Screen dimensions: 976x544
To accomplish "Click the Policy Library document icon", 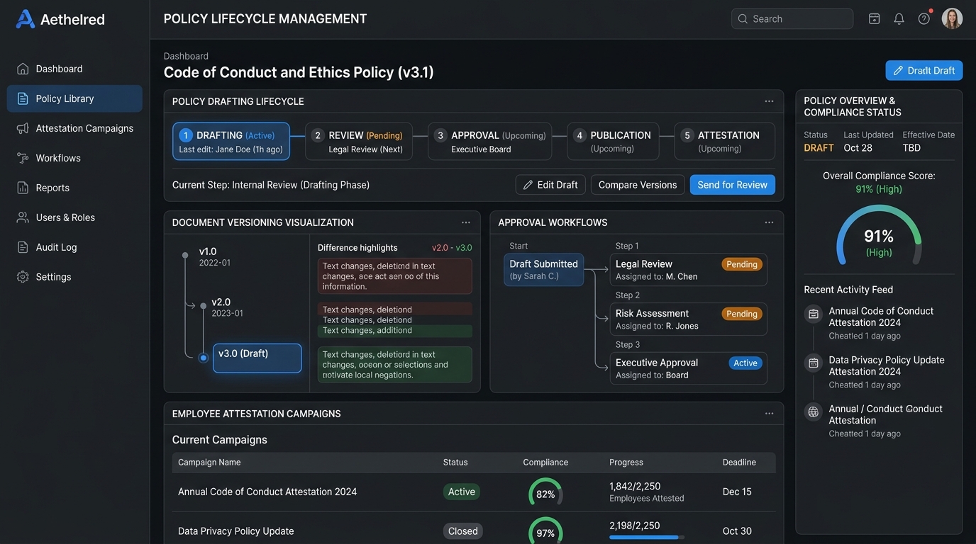I will click(x=23, y=98).
